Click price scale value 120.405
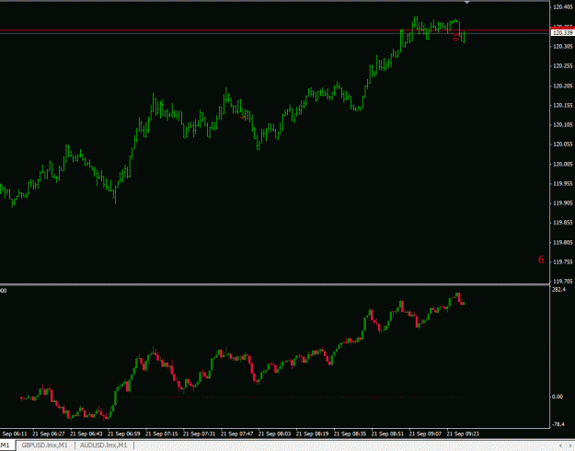The image size is (575, 451). (x=563, y=7)
